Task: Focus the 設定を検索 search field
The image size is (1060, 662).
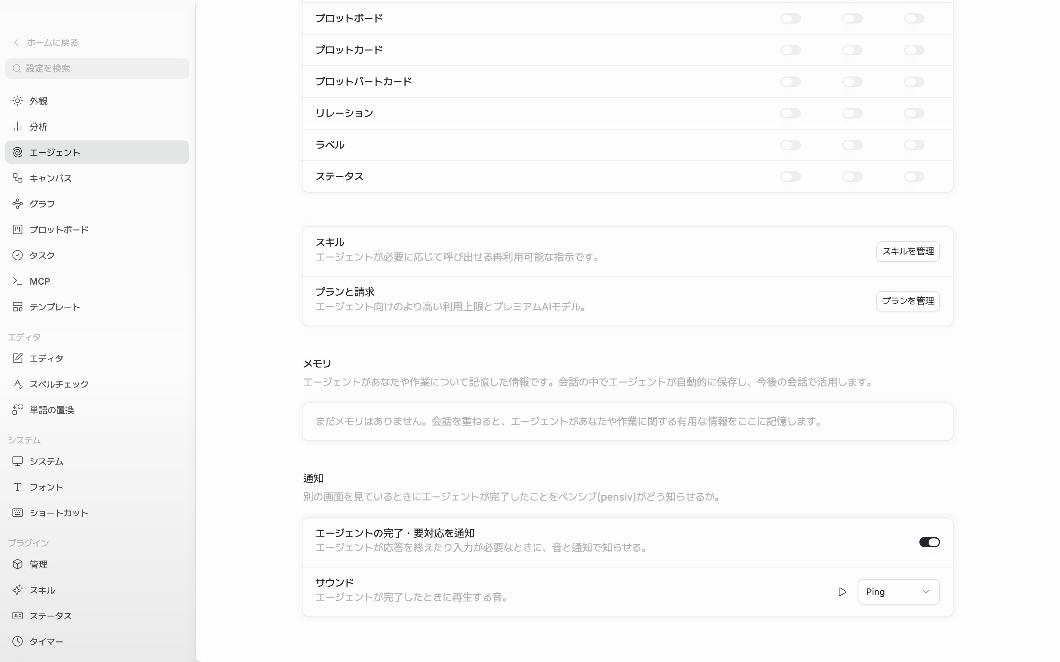Action: (97, 68)
